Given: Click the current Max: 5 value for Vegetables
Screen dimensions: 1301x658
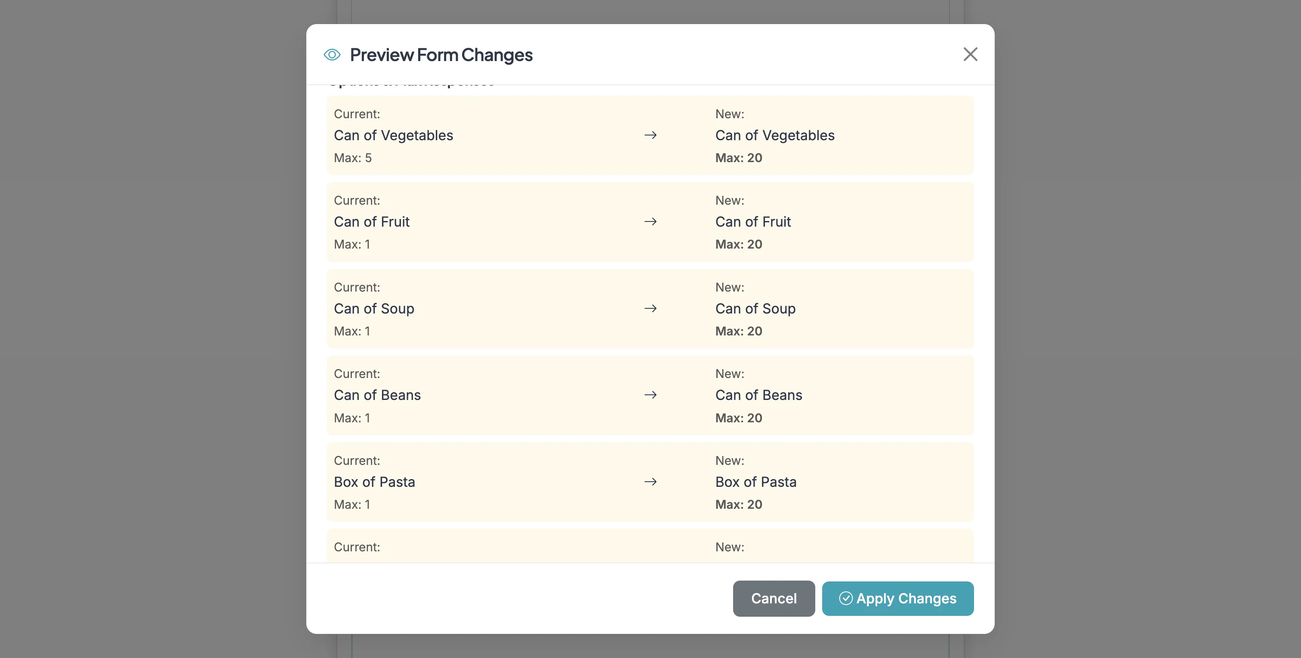Looking at the screenshot, I should [353, 157].
